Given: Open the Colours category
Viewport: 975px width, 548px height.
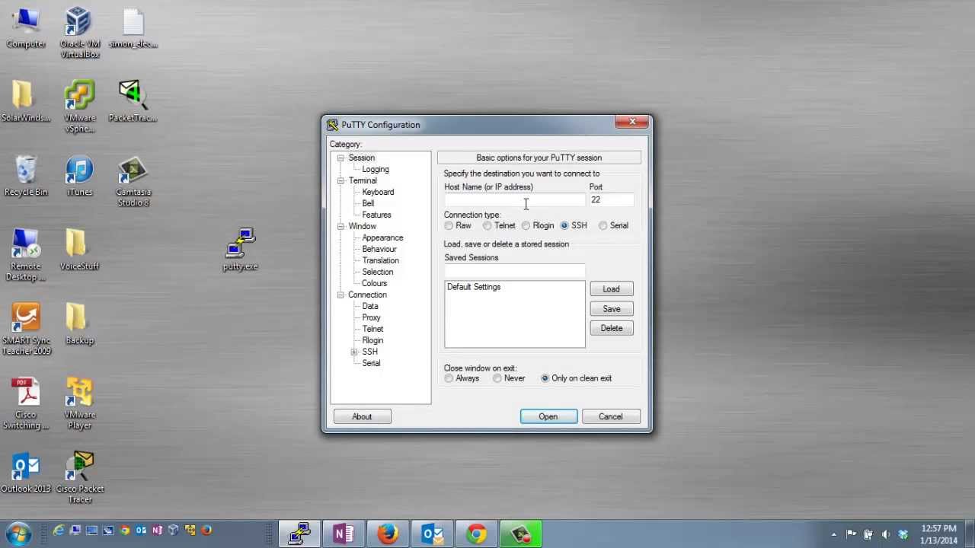Looking at the screenshot, I should pyautogui.click(x=374, y=283).
